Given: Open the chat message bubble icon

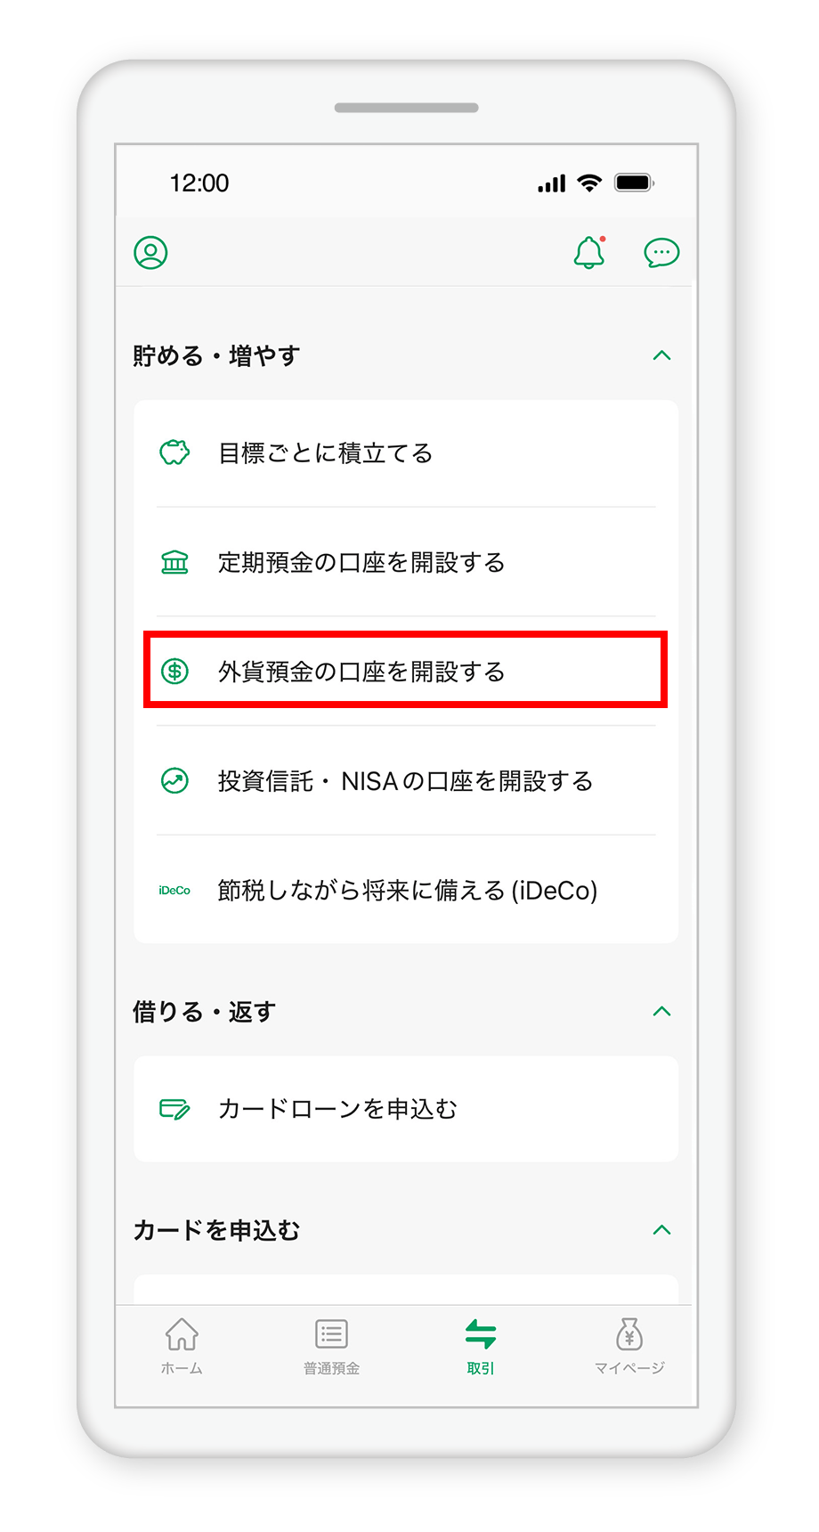Looking at the screenshot, I should [x=661, y=253].
